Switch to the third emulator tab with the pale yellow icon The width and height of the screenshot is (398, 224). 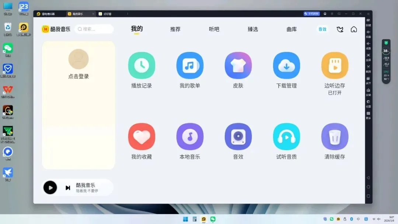coord(105,14)
